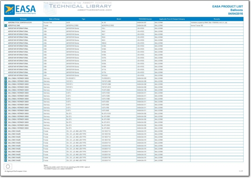Click the EU flag emblem in the footer
The width and height of the screenshot is (251, 178).
pos(7,166)
